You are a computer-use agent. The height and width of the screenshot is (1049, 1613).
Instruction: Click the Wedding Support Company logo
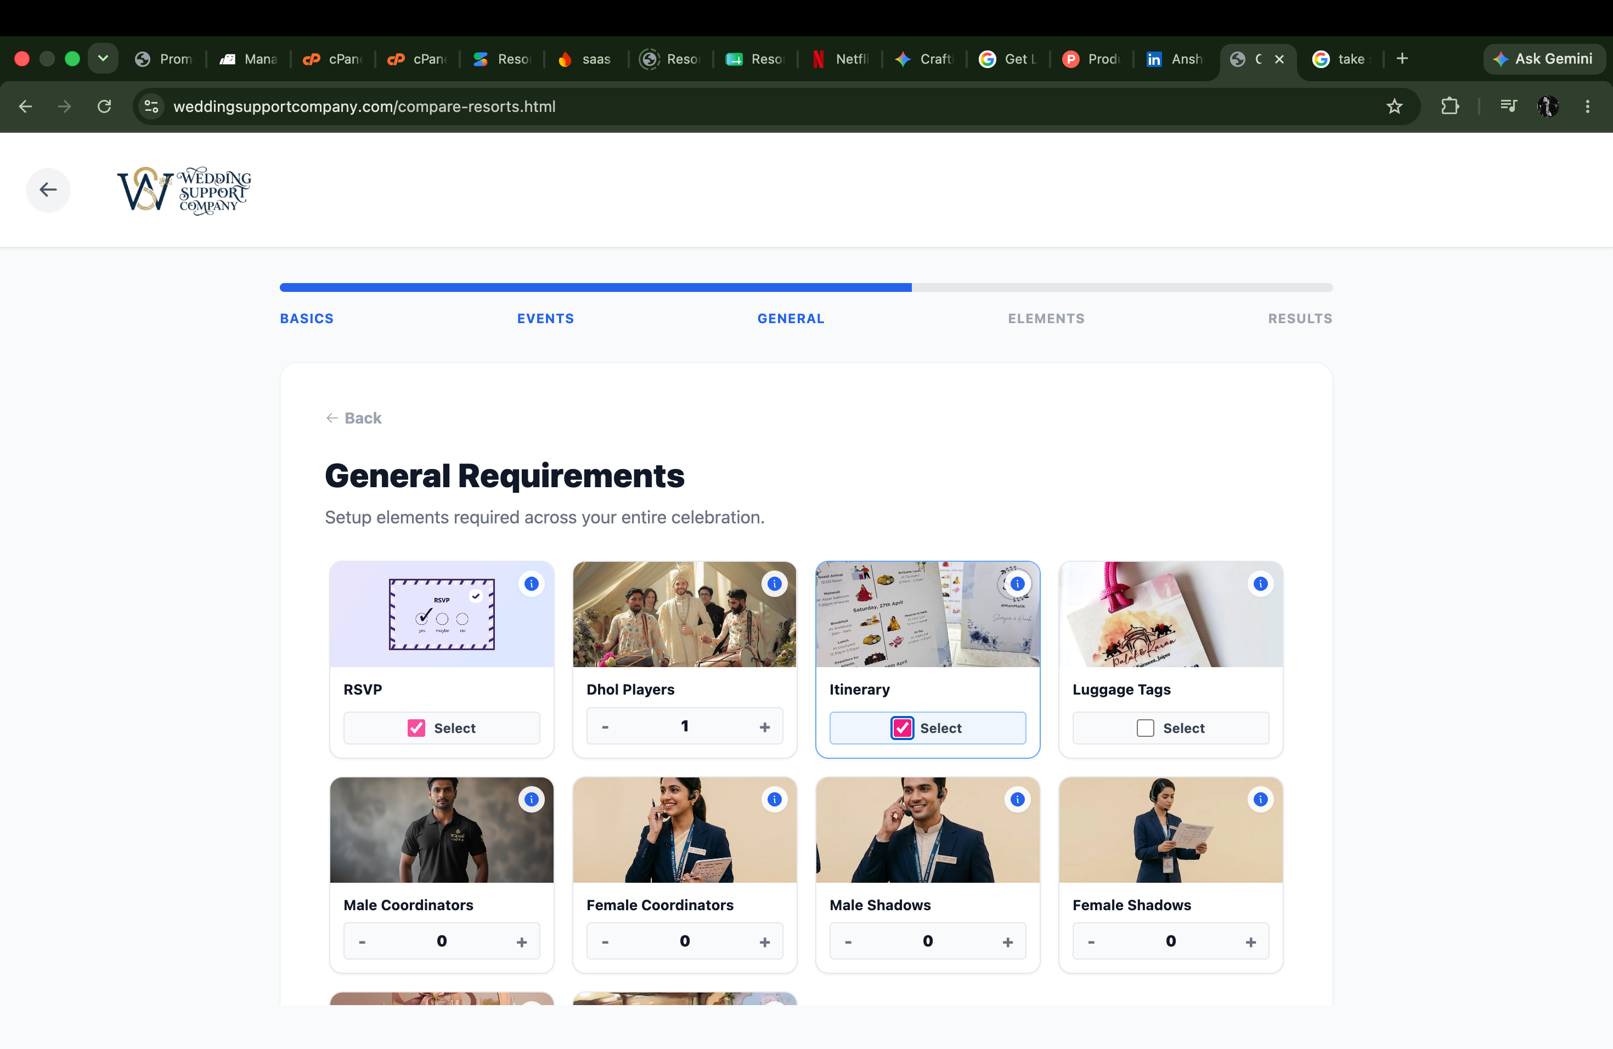point(184,190)
